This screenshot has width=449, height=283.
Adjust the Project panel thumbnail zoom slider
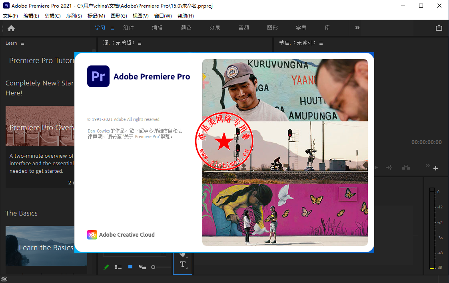click(161, 267)
